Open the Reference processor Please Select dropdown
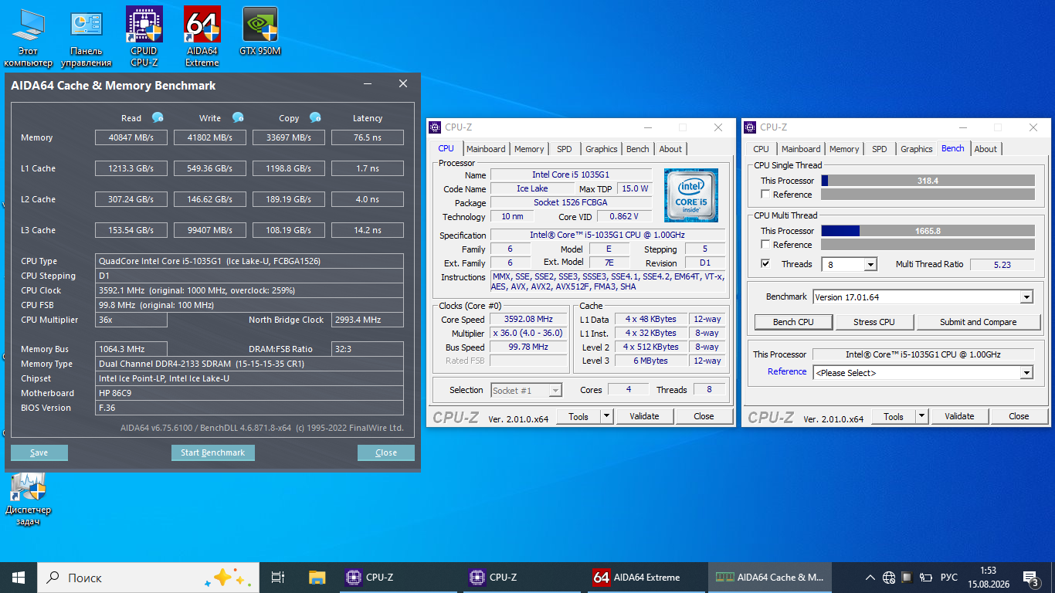 [1026, 373]
